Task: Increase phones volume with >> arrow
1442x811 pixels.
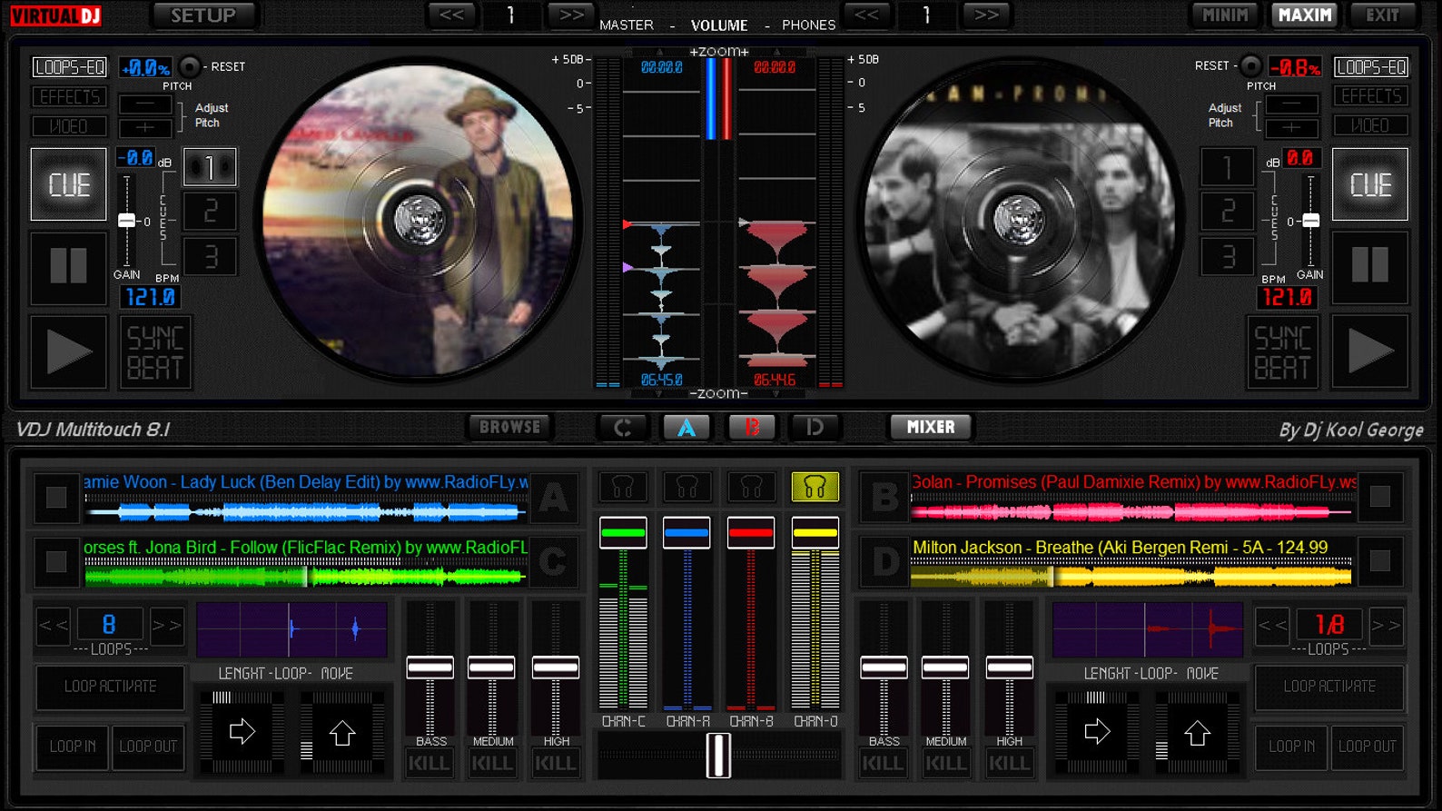Action: (987, 15)
